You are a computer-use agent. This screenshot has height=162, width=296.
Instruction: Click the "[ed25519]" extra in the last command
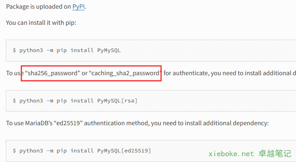[x=136, y=151]
